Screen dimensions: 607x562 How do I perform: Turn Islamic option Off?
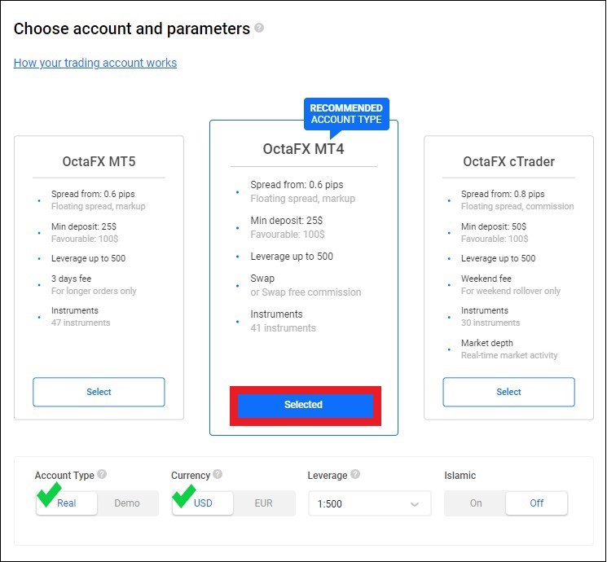click(x=537, y=503)
